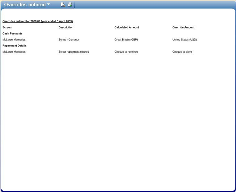236x192 pixels.
Task: Click 'Overrides entered for 2008/09' heading
Action: point(38,21)
